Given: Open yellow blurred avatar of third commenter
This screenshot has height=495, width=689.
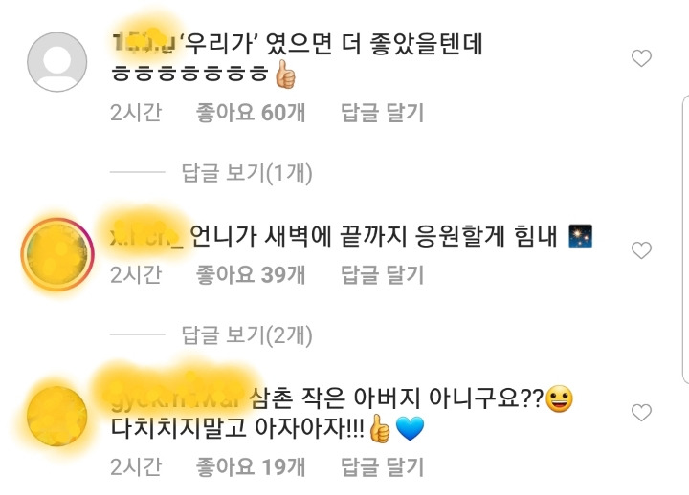Looking at the screenshot, I should click(x=57, y=416).
